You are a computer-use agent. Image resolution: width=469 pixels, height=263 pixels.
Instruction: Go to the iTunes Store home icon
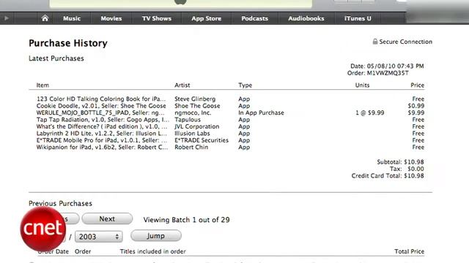(45, 18)
